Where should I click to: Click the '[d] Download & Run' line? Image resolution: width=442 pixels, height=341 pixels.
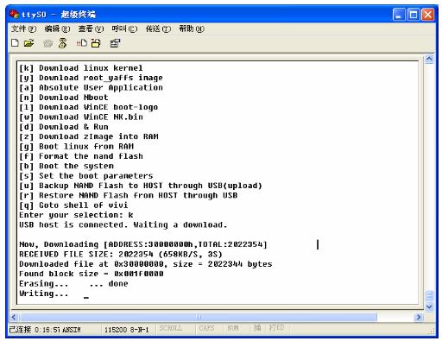click(x=64, y=127)
